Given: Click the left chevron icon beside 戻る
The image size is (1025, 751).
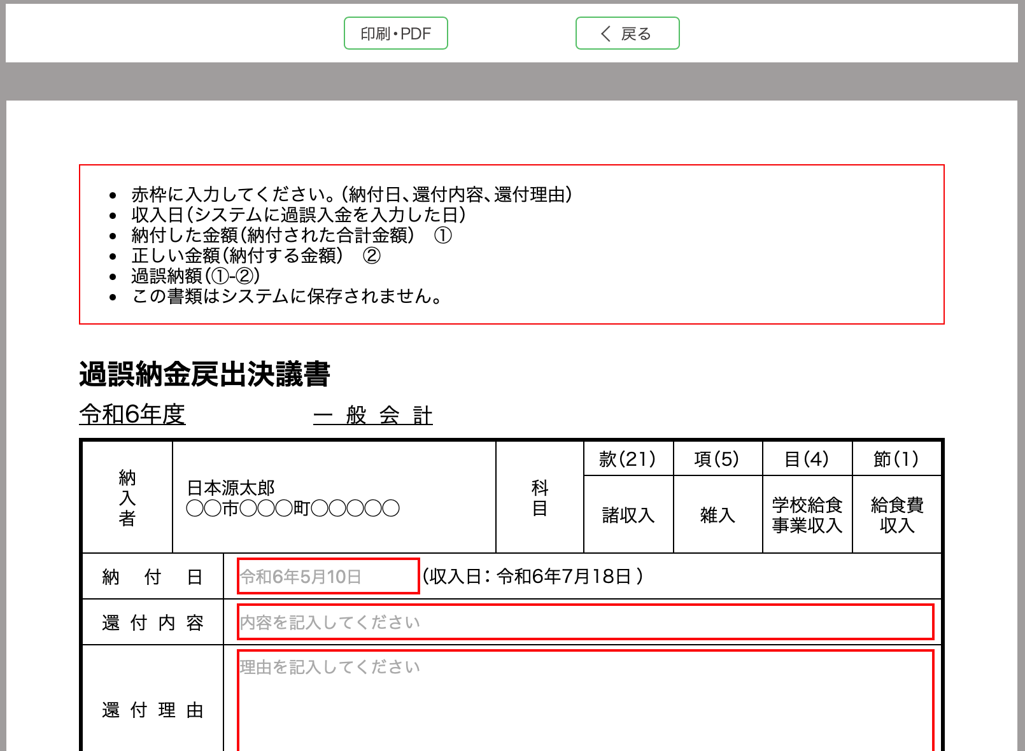Looking at the screenshot, I should (x=605, y=33).
